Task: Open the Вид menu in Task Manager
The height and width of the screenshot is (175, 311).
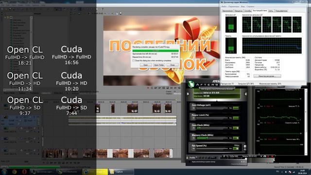Action: coord(243,6)
